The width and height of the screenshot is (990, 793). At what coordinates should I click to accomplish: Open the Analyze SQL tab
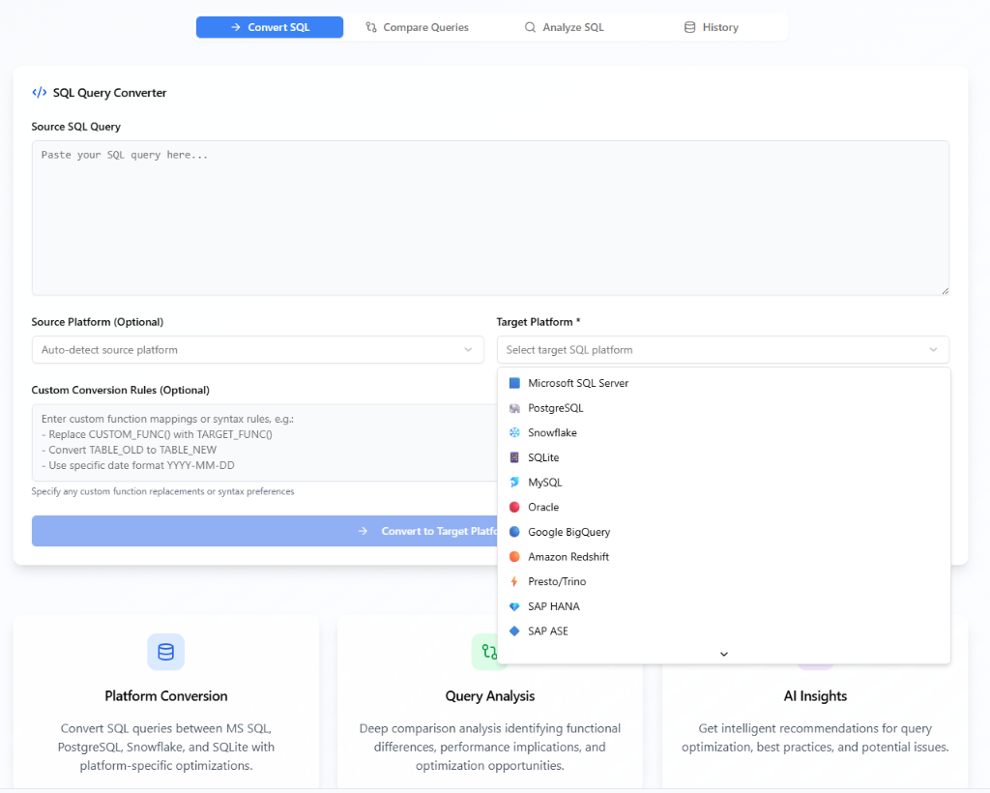pyautogui.click(x=564, y=27)
